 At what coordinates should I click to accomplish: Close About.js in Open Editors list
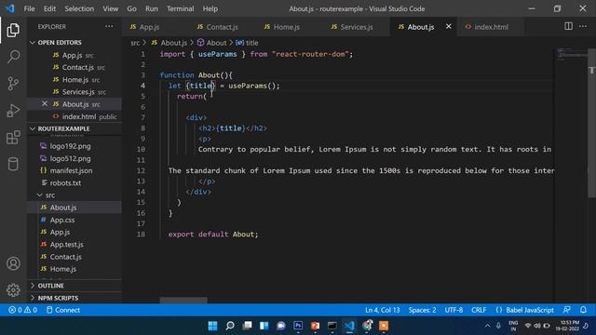[x=45, y=103]
